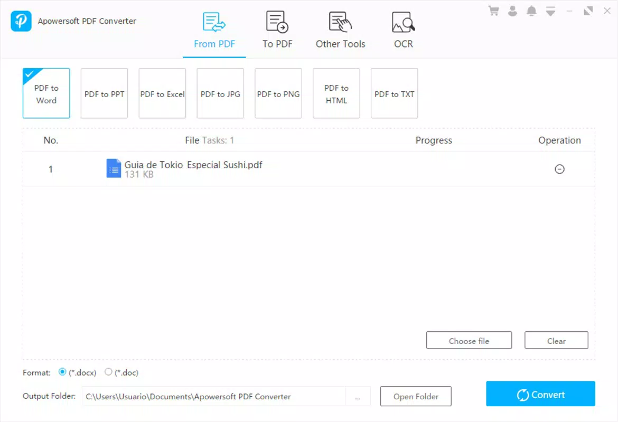Image resolution: width=618 pixels, height=422 pixels.
Task: Select PDF to PPT conversion
Action: click(x=104, y=93)
